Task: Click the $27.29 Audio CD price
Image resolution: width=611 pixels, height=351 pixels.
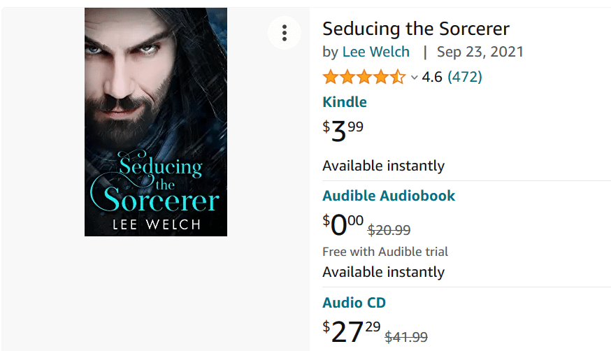Action: [351, 331]
